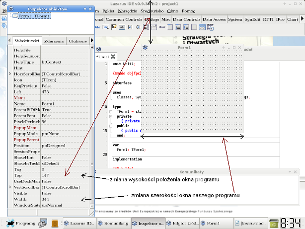
Task: Open the SynEdit palette tab
Action: [252, 19]
